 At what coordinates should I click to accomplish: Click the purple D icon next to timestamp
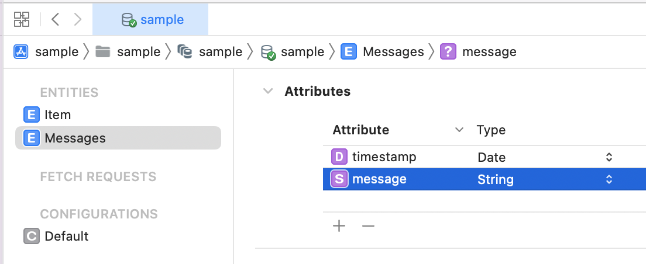click(x=339, y=157)
